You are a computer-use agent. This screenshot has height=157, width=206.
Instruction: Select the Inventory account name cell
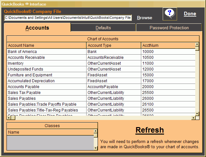[47, 63]
